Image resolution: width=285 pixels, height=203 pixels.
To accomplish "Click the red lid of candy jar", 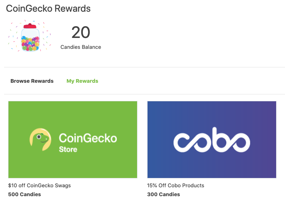I will 30,26.
